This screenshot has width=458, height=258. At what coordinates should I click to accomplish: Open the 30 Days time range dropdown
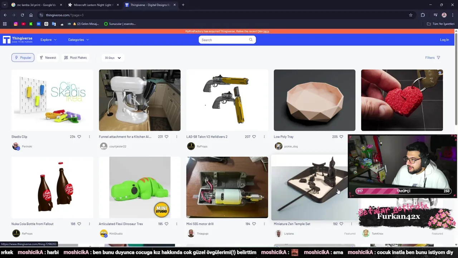coord(113,58)
